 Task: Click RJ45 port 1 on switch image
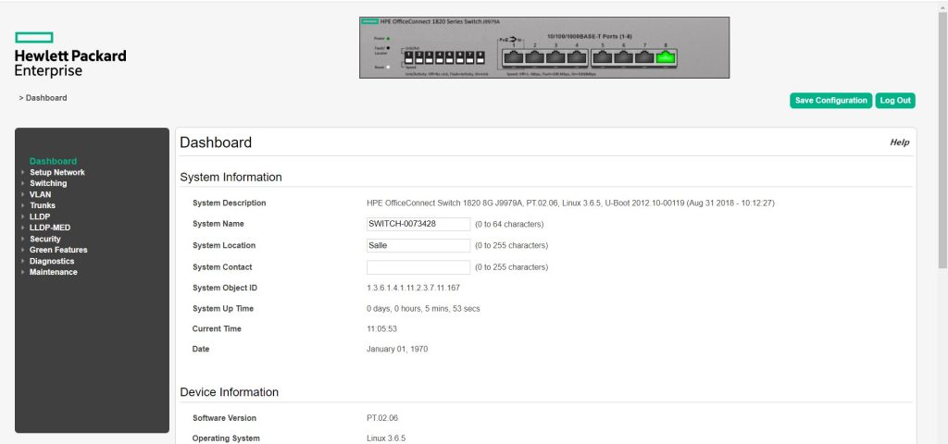click(x=514, y=57)
